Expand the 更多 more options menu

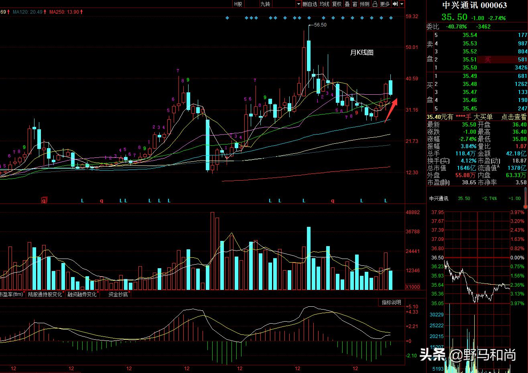point(385,4)
